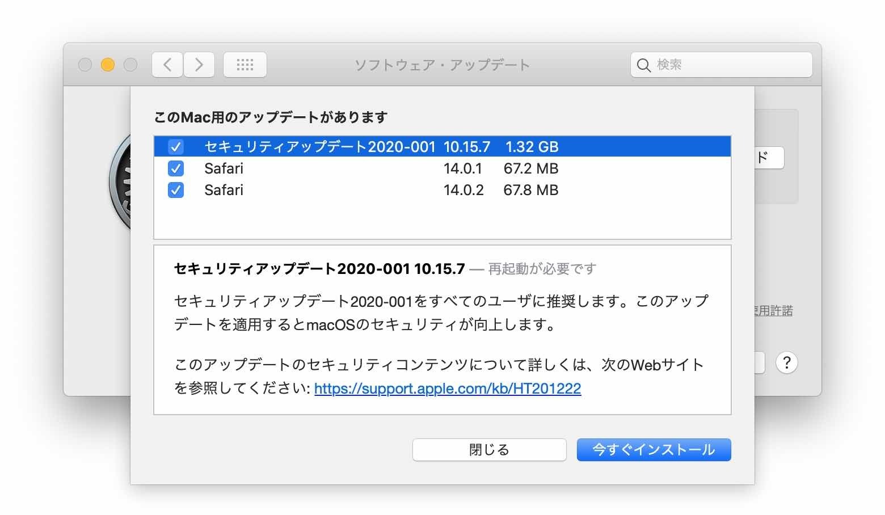Click the 14.0.2 version text
The image size is (885, 515).
(463, 190)
